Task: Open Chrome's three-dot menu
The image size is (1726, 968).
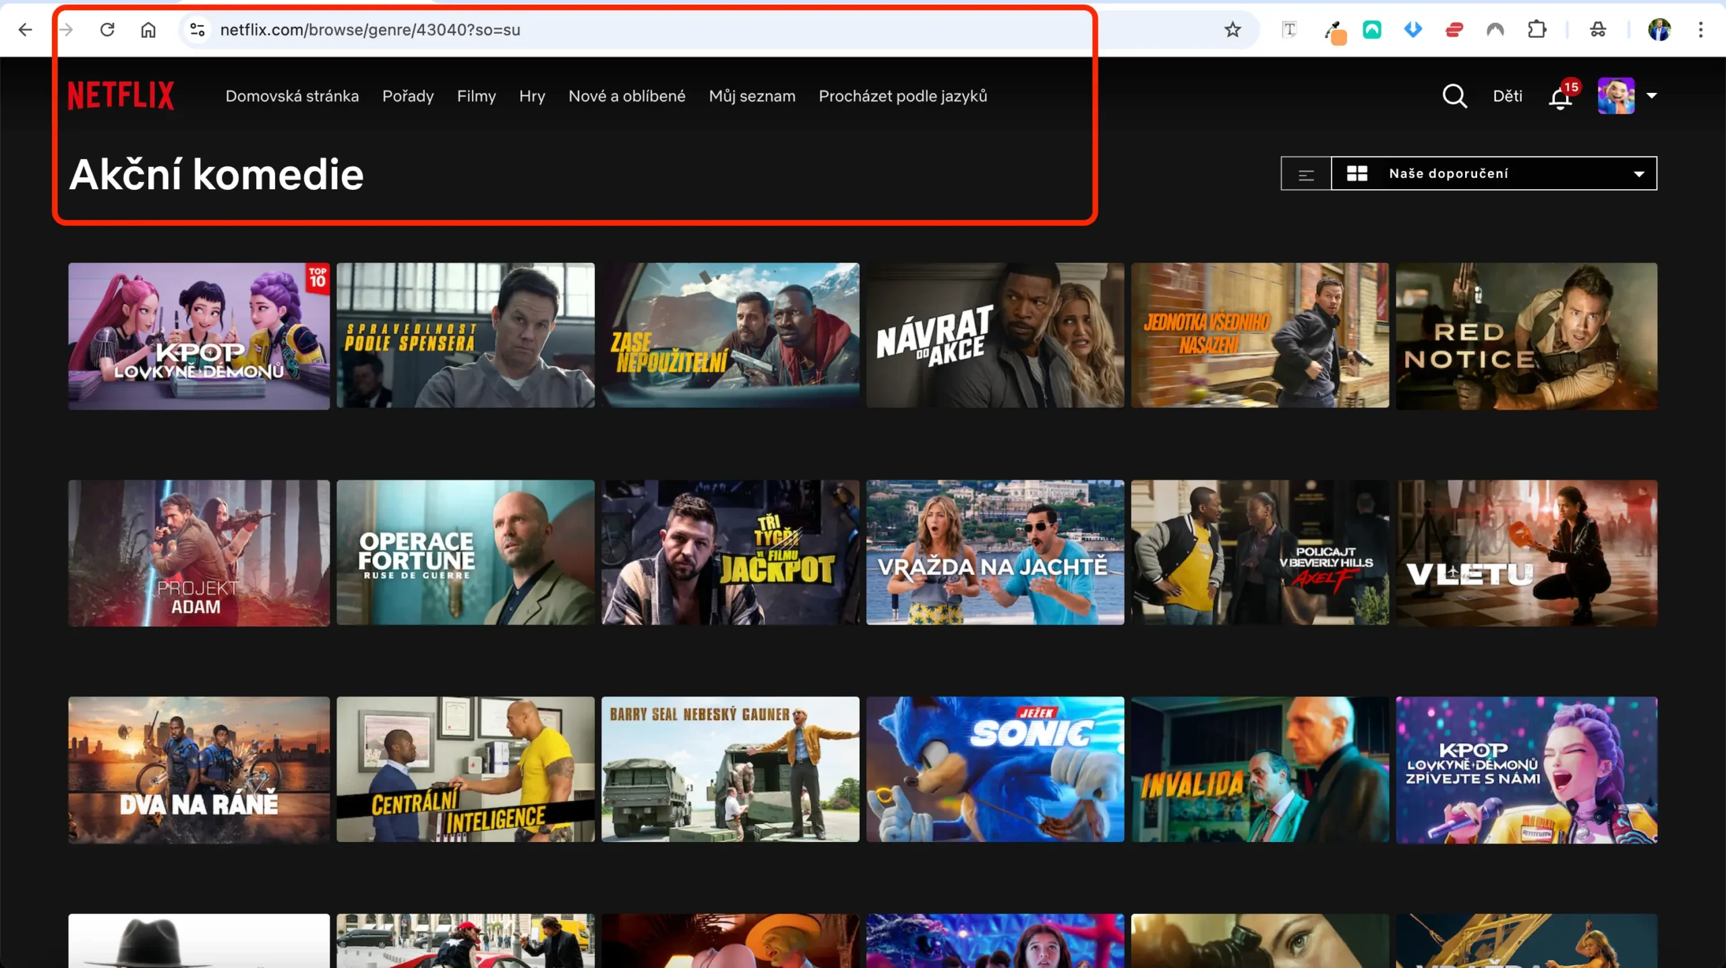Action: point(1700,30)
